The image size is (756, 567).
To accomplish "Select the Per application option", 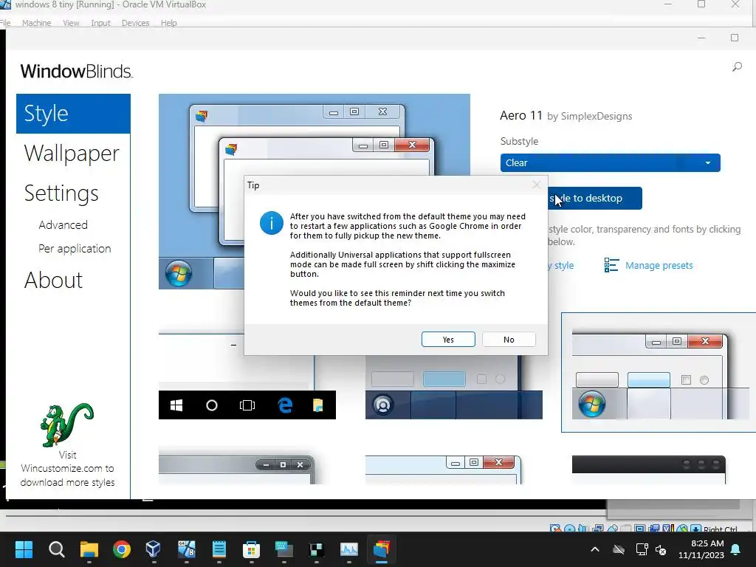I will [x=75, y=249].
